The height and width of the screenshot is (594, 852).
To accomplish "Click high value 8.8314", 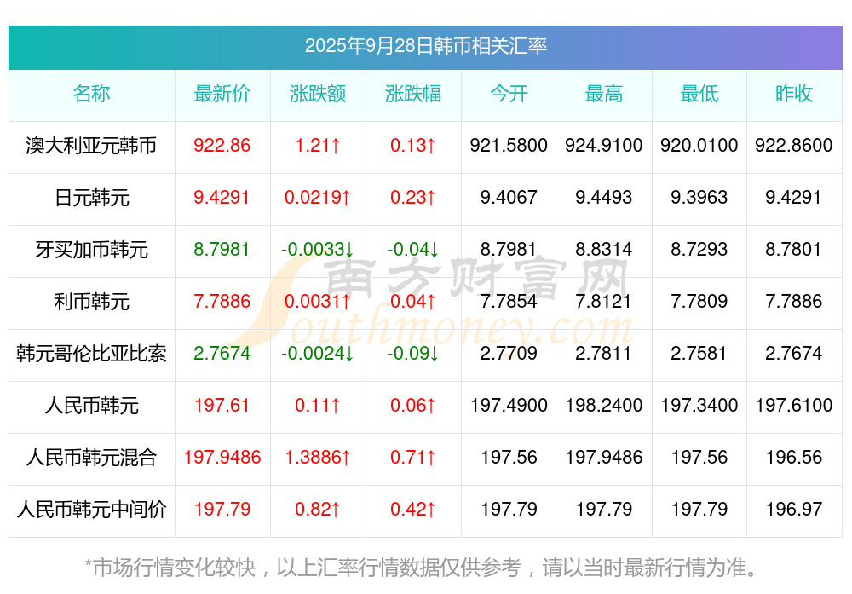I will coord(604,250).
